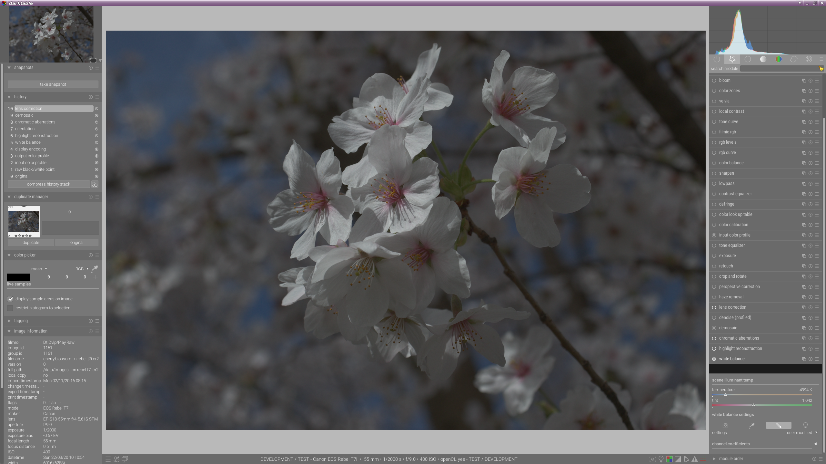Select white balance entry in history
The image size is (826, 464).
(x=28, y=142)
